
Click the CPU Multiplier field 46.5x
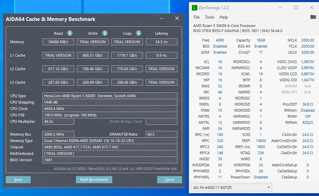58,121
